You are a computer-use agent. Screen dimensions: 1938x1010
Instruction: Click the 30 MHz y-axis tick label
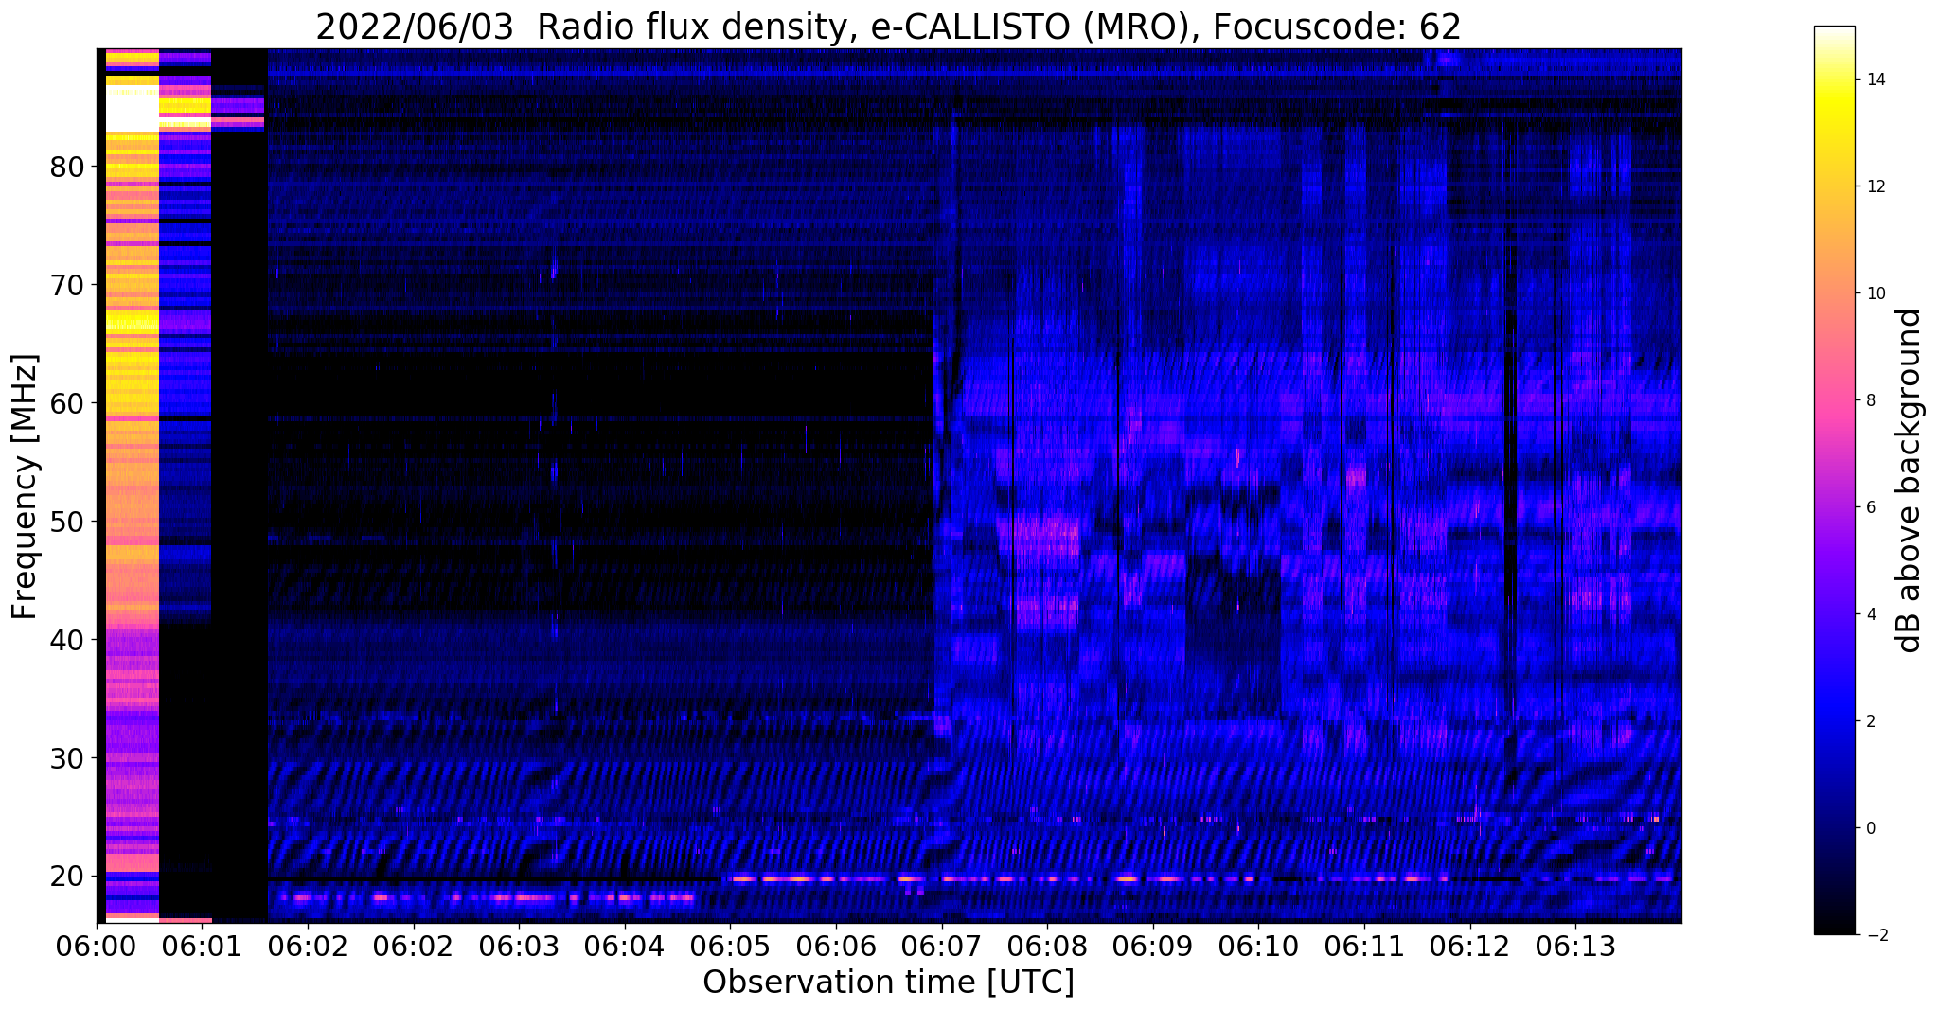pos(67,758)
